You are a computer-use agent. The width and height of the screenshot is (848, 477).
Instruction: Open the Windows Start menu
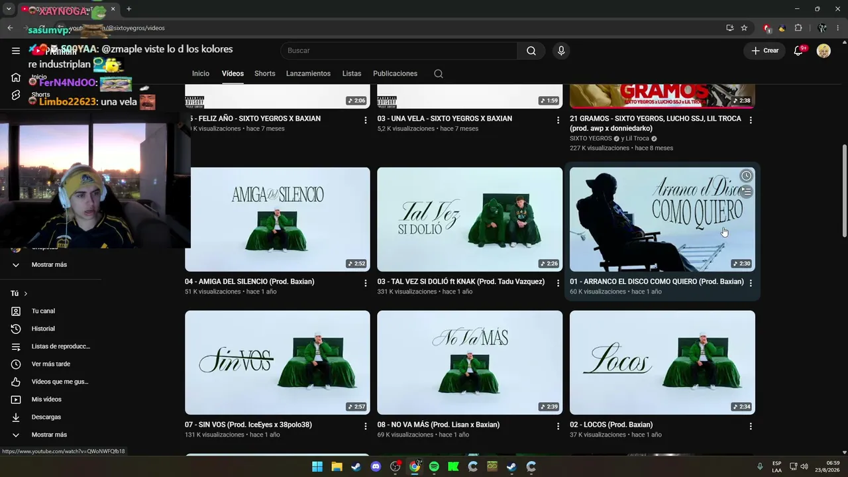317,466
